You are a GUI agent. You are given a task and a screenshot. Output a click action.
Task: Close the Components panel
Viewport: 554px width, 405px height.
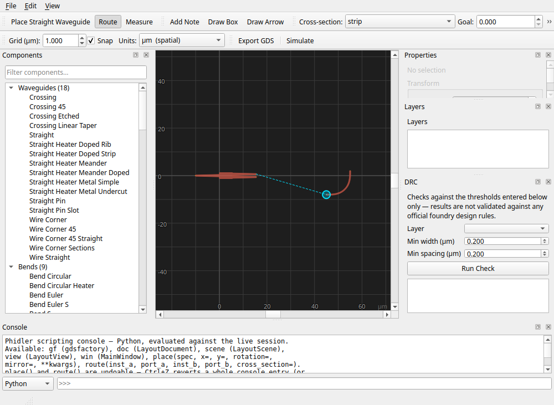coord(146,55)
